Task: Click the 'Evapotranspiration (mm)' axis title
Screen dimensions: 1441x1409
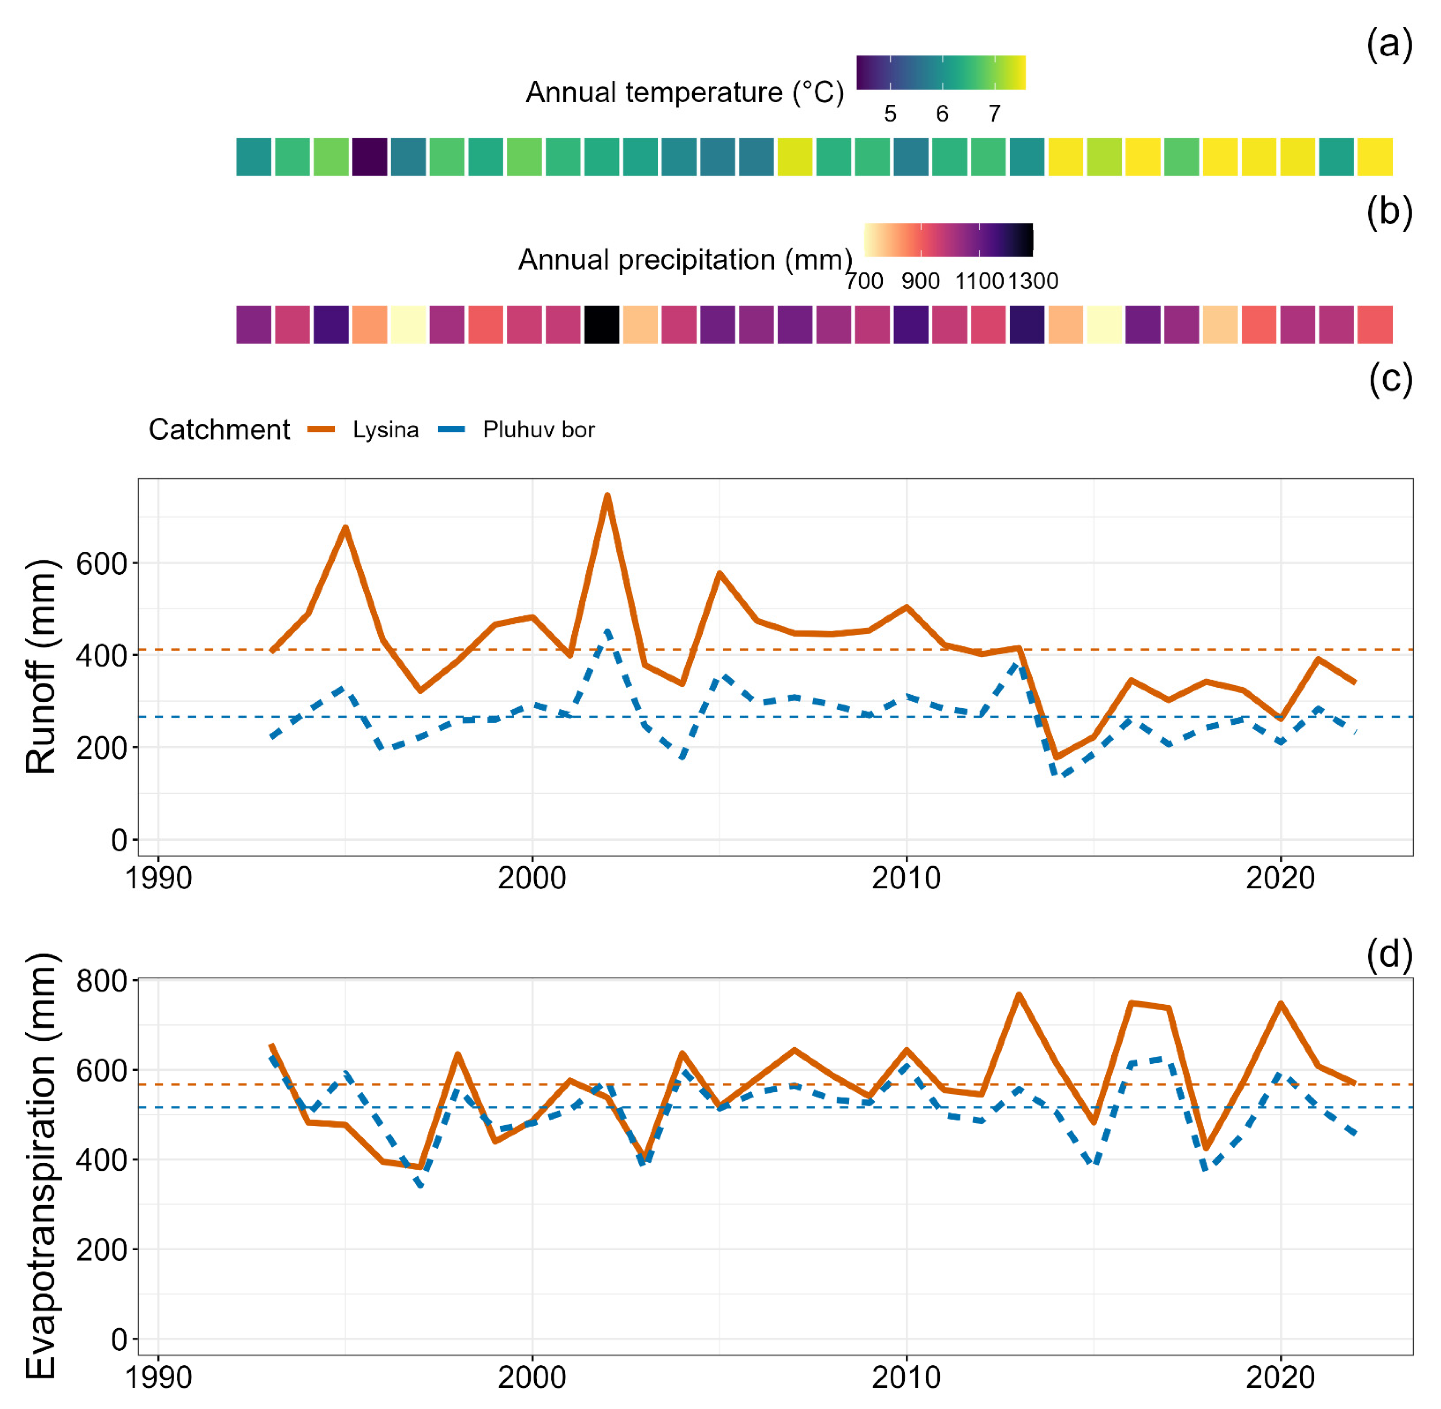Action: click(x=41, y=1166)
